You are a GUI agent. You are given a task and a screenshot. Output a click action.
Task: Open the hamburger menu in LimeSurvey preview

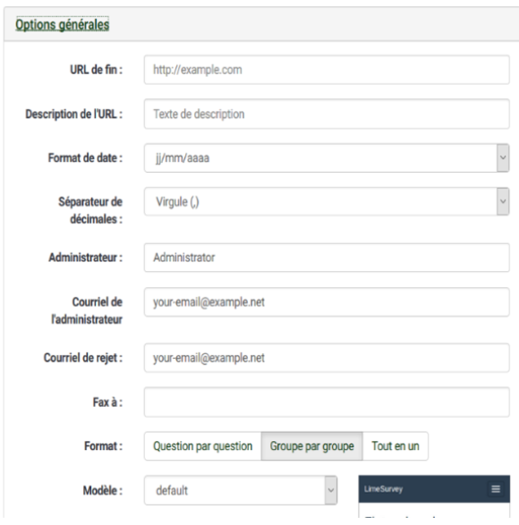point(496,489)
